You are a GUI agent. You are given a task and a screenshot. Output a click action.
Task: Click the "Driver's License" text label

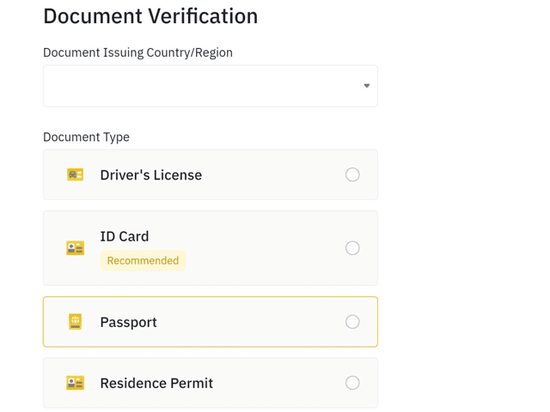151,175
